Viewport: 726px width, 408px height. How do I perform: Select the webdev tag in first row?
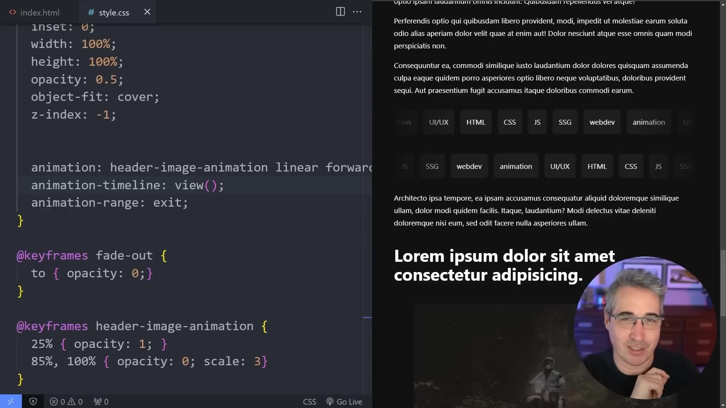602,122
